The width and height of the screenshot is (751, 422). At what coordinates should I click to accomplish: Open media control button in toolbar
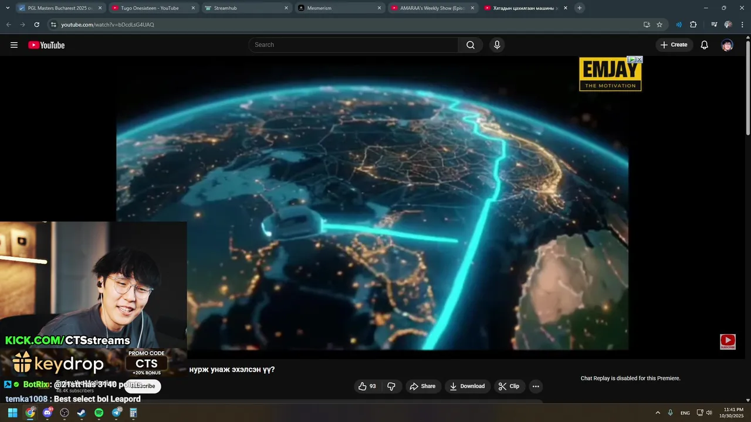click(x=714, y=25)
